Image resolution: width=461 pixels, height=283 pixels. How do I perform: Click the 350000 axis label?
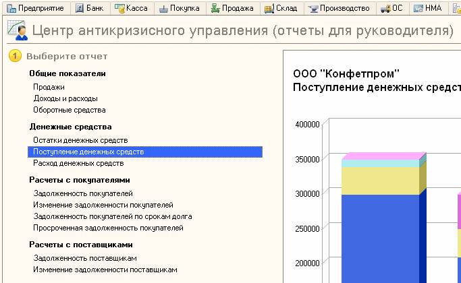point(307,160)
